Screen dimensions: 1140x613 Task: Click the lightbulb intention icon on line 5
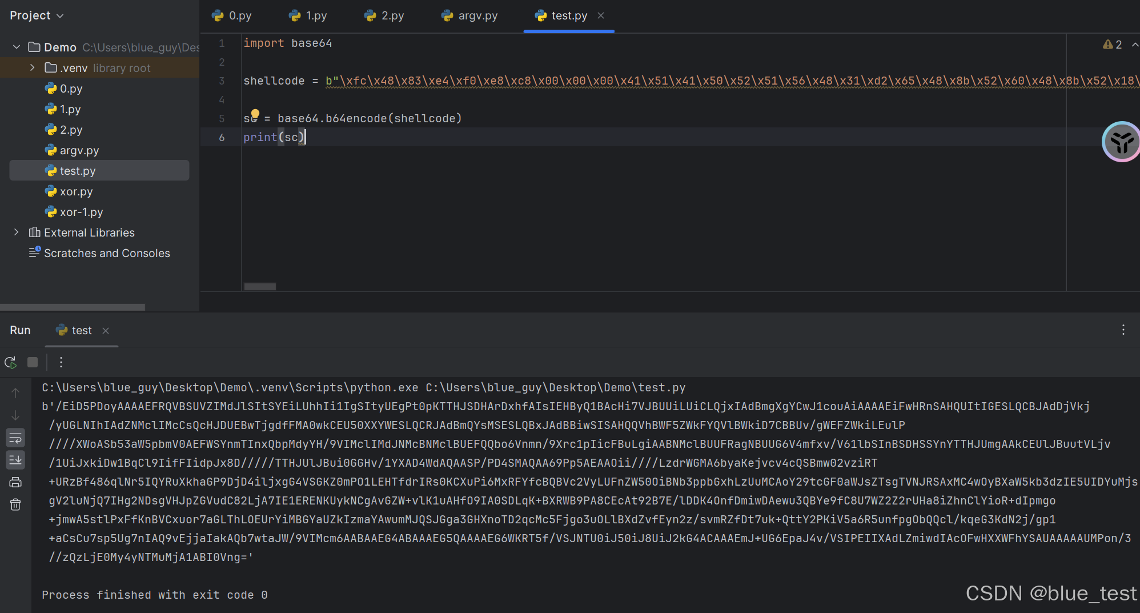255,113
